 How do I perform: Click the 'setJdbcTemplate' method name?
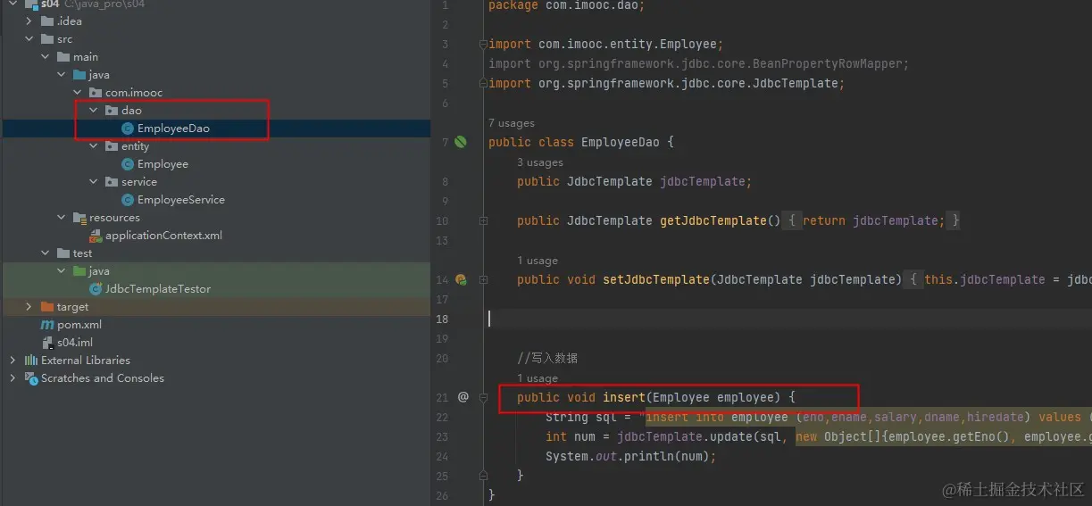tap(656, 279)
